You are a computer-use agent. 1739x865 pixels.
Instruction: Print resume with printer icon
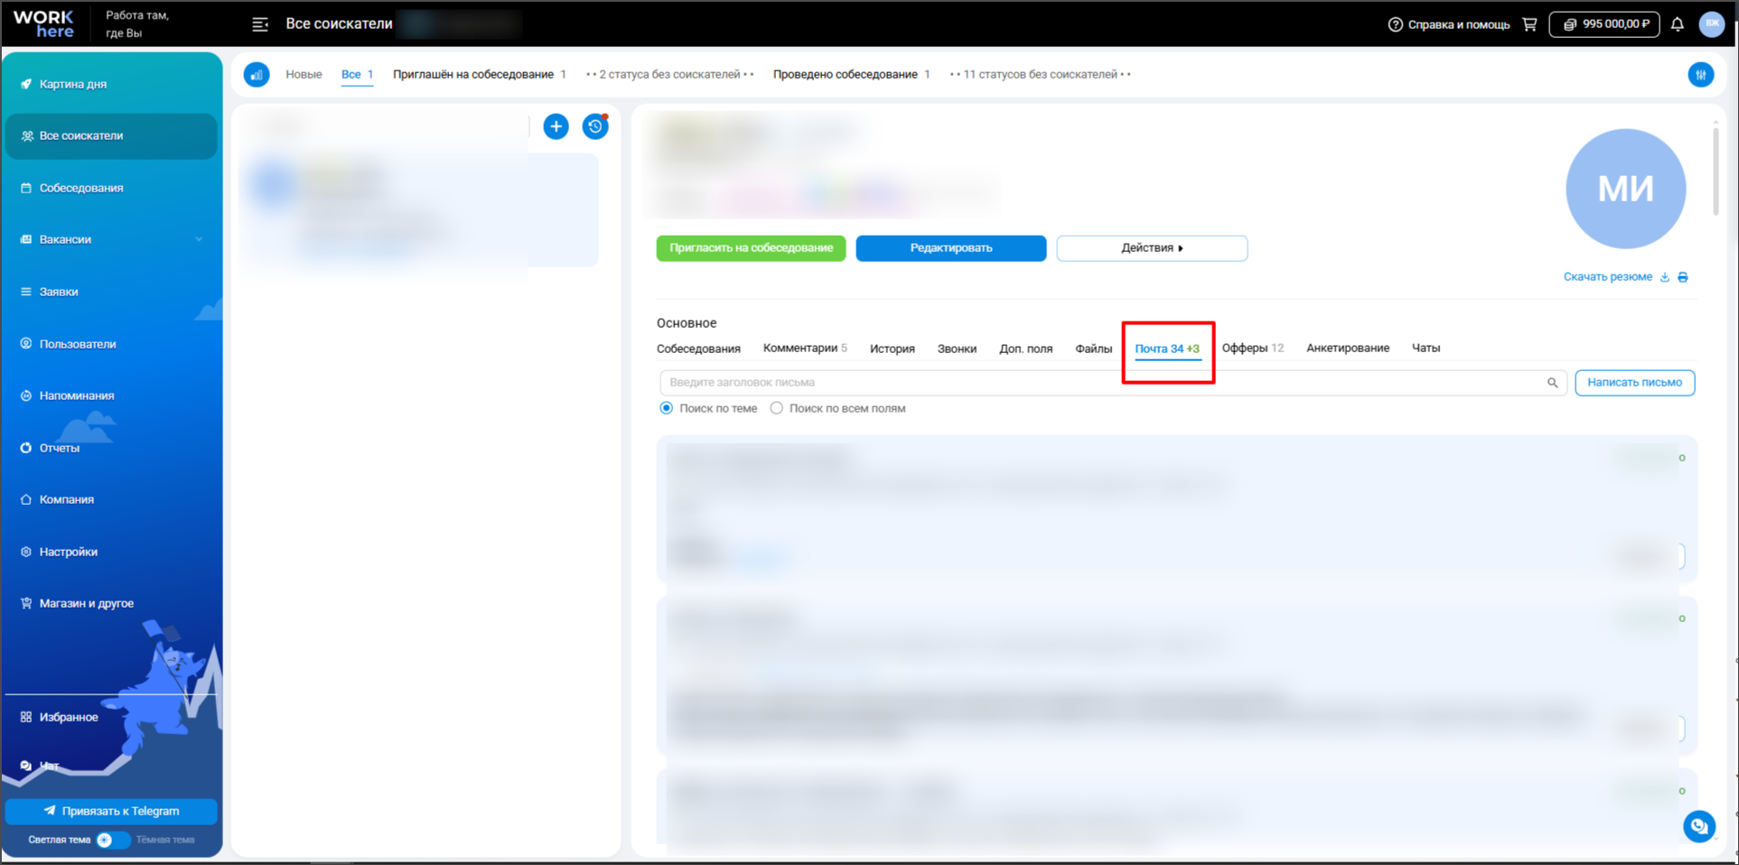coord(1683,277)
